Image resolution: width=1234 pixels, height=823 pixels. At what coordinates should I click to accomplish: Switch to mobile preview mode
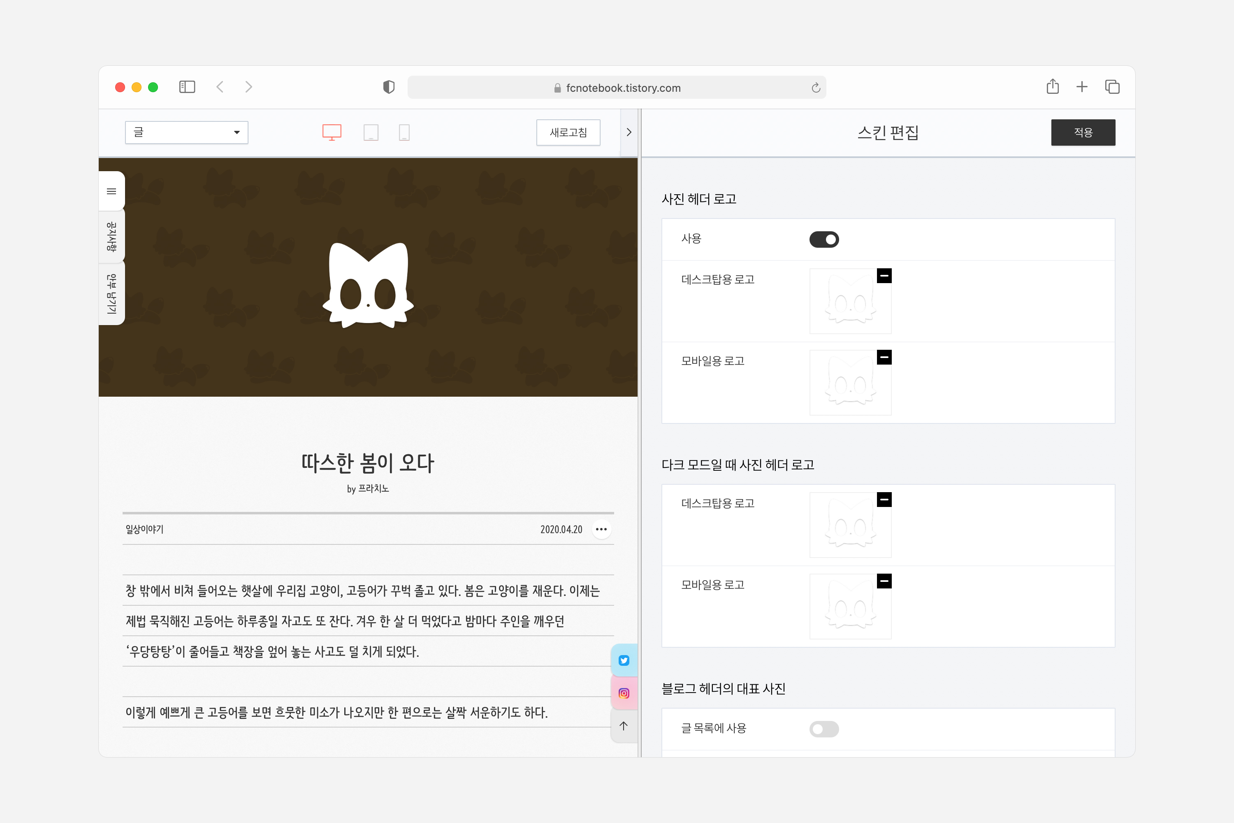click(x=404, y=132)
